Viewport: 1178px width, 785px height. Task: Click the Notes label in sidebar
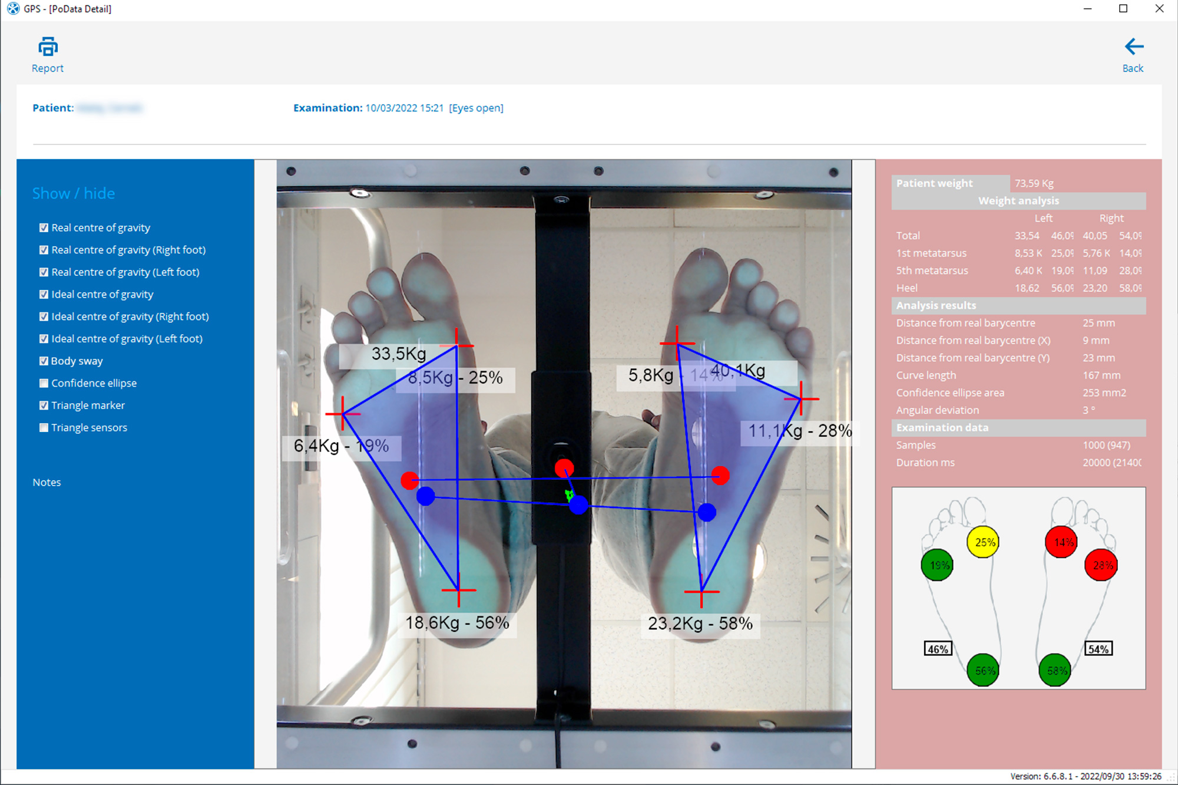pos(47,482)
